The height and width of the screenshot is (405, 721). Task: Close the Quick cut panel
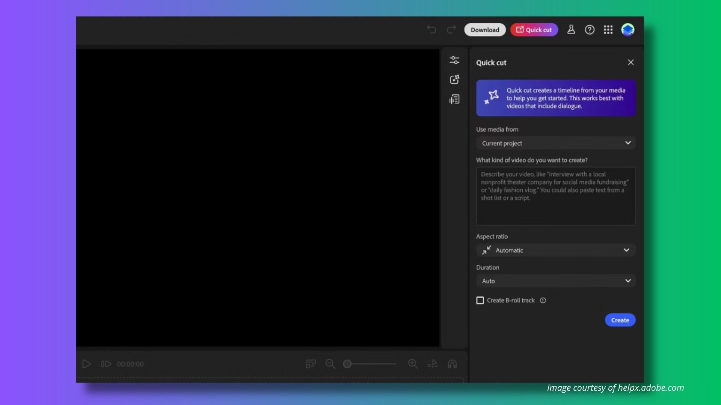(630, 62)
